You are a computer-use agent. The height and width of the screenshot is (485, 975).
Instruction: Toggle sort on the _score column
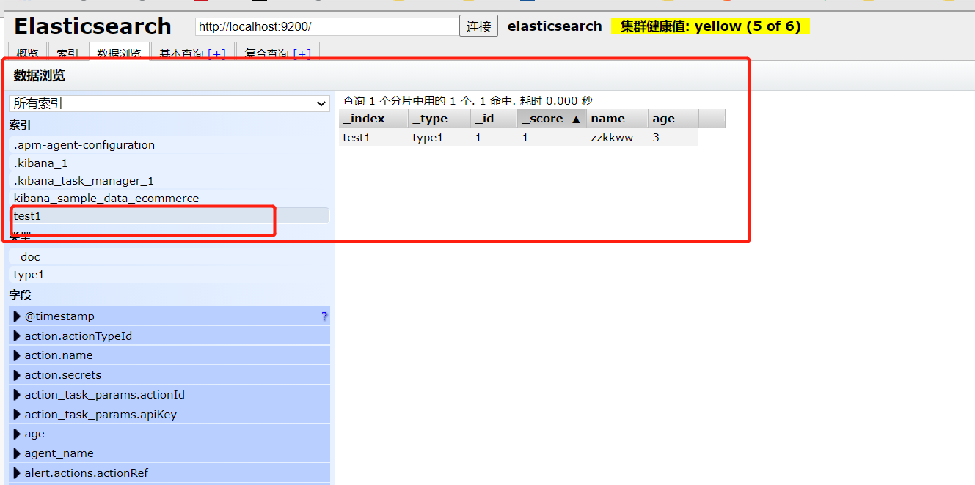(552, 119)
